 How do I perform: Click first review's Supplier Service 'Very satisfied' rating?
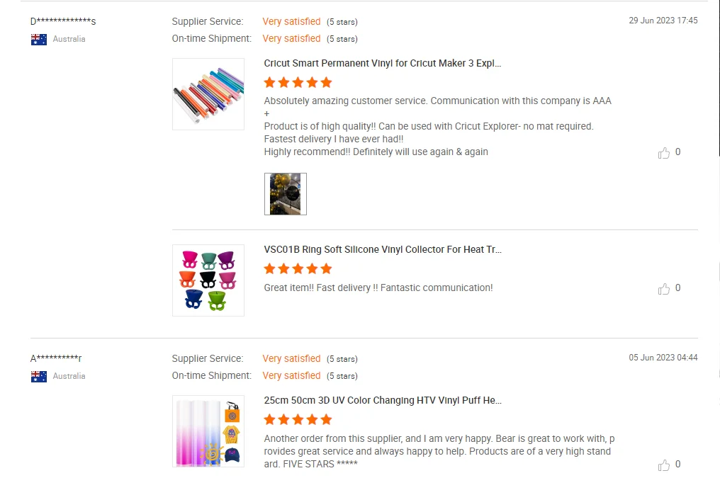click(291, 21)
